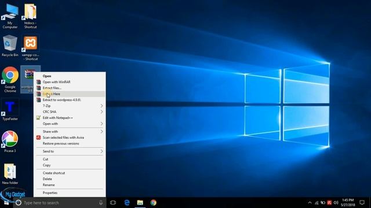
Task: Launch Chrome from taskbar
Action: 153,203
